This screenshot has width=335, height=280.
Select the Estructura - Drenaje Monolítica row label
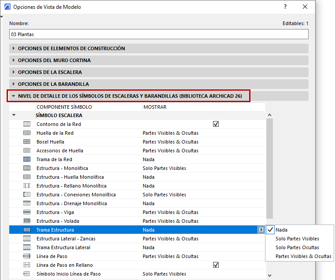72,203
